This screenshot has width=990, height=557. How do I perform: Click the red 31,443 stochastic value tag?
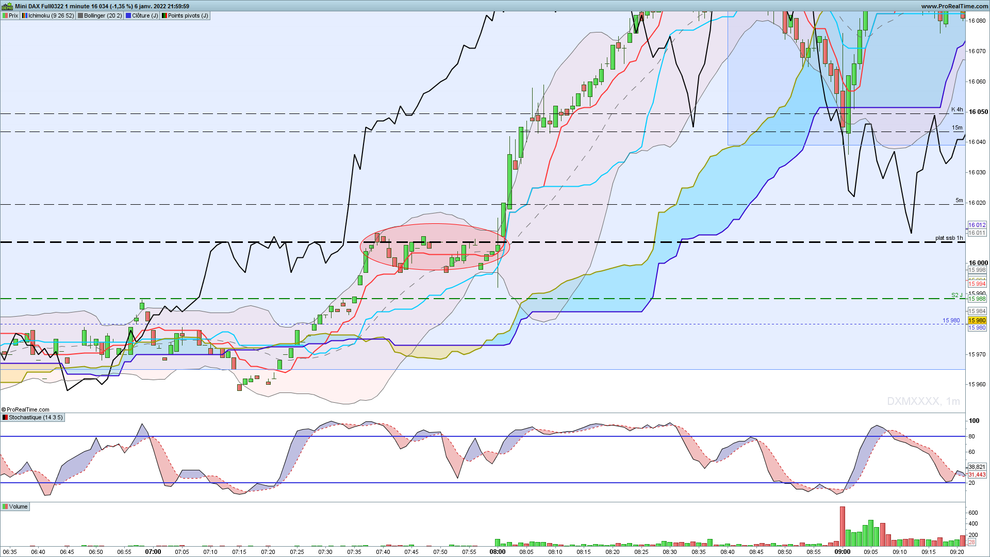pyautogui.click(x=977, y=474)
